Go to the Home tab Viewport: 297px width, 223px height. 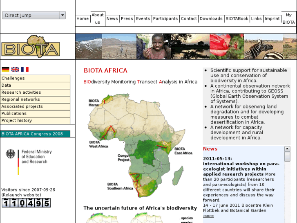coord(83,18)
